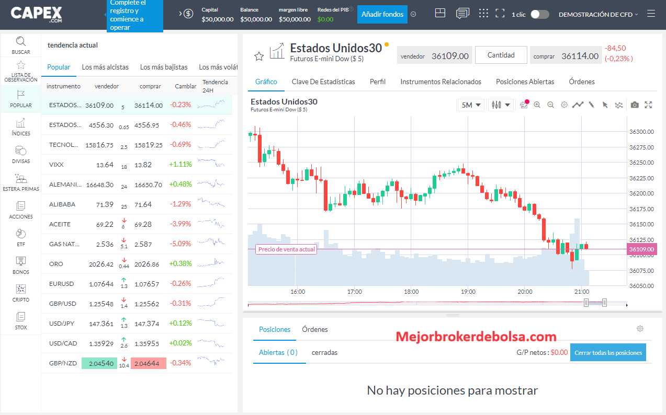Viewport: 666px width, 415px height.
Task: Open the Stox category icon
Action: coord(20,317)
